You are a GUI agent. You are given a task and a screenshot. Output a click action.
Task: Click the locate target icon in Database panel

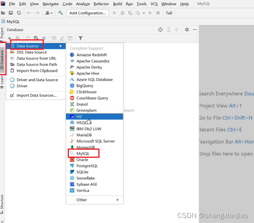160,30
